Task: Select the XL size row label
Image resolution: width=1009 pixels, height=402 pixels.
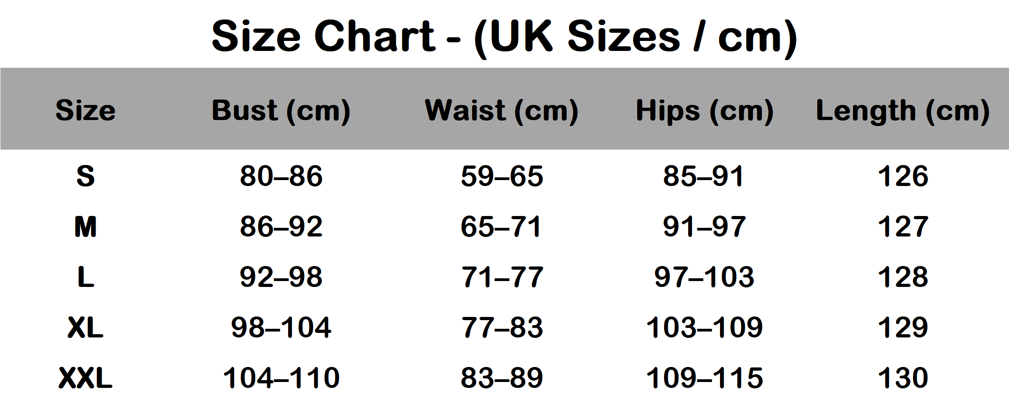Action: coord(86,328)
